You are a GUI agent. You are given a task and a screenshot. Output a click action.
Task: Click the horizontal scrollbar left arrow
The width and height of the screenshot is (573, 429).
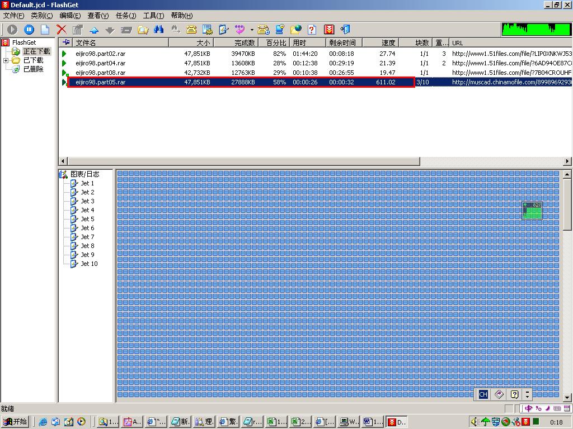tap(63, 161)
